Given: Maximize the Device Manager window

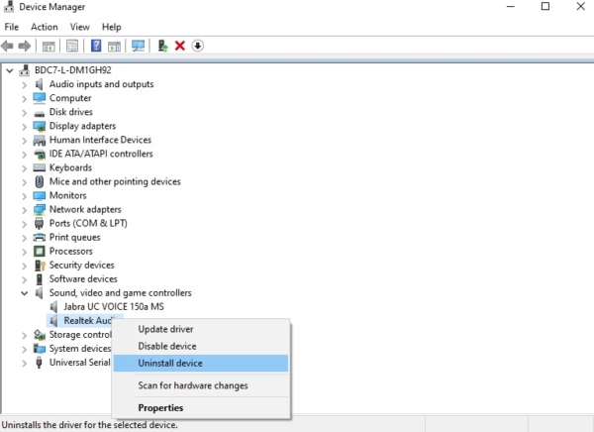Looking at the screenshot, I should click(545, 7).
